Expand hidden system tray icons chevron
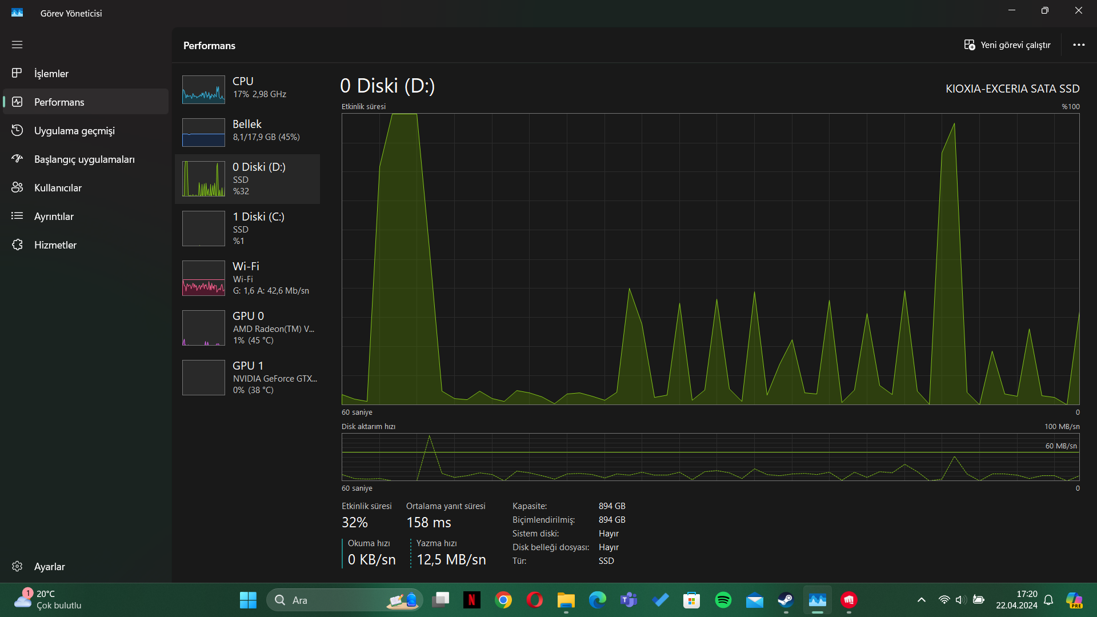This screenshot has width=1097, height=617. coord(921,600)
